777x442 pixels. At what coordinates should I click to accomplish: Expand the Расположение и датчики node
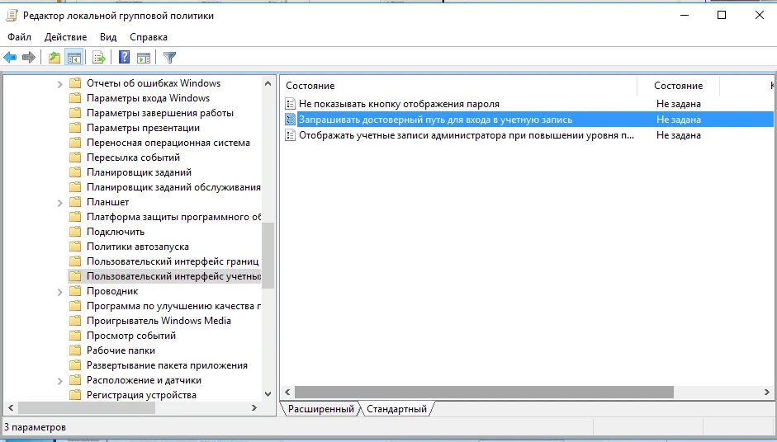pyautogui.click(x=60, y=380)
